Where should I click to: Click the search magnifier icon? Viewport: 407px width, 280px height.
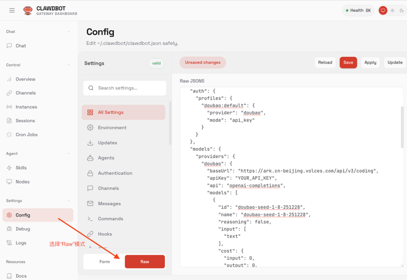(91, 88)
